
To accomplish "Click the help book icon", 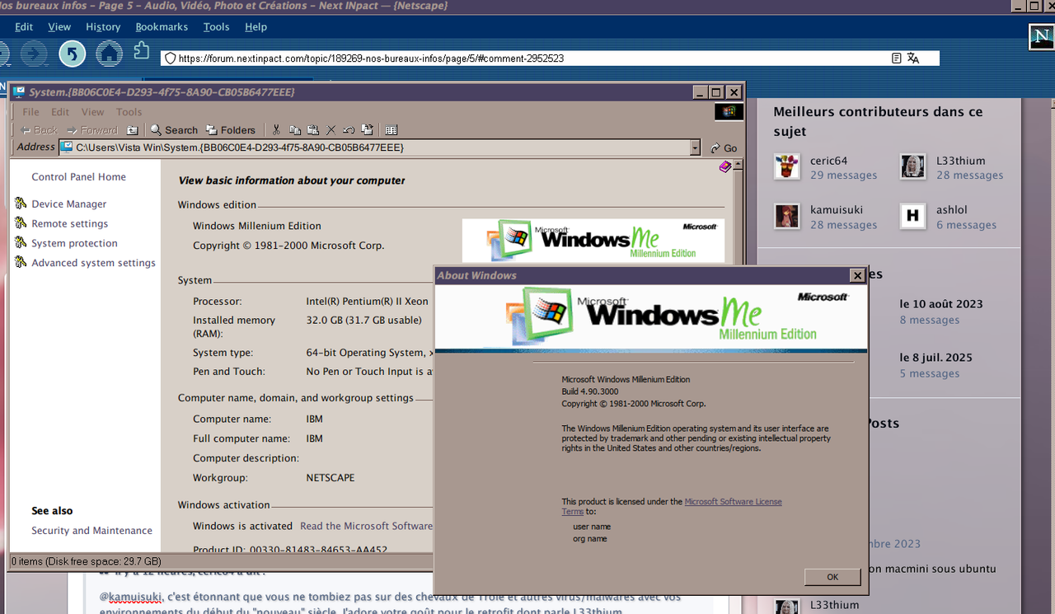I will (x=724, y=166).
